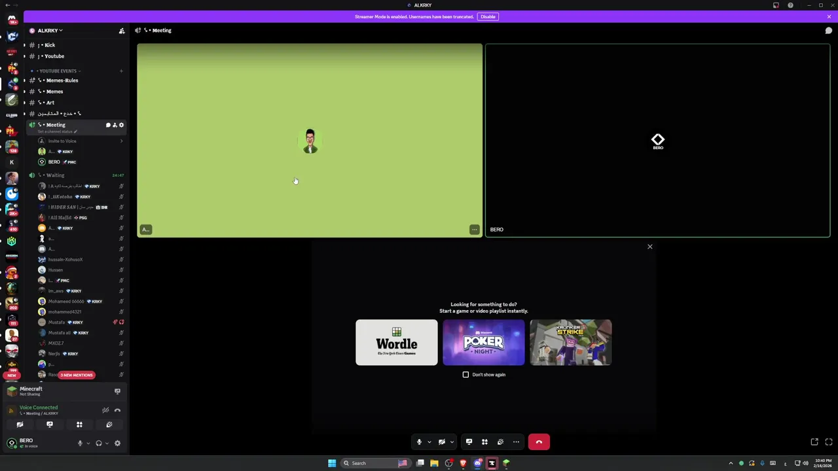Turn on camera from sidebar voice panel
Image resolution: width=838 pixels, height=471 pixels.
(x=20, y=425)
